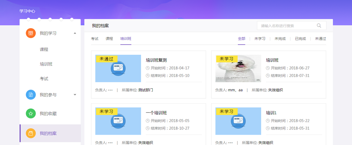
Task: Open the 一个培训班 title link
Action: [x=156, y=113]
